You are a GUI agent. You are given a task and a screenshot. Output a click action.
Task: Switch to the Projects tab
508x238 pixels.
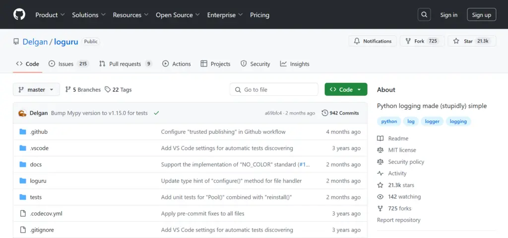(215, 64)
